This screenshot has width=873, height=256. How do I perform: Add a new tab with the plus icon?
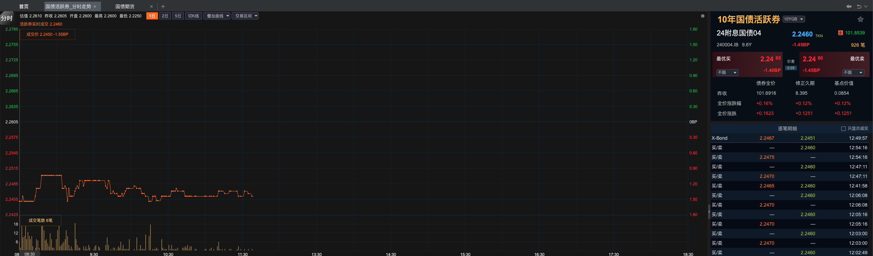pos(163,6)
